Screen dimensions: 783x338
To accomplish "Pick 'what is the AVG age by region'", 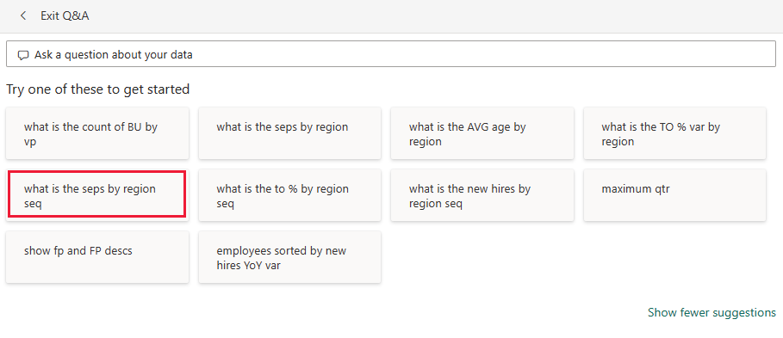I will (x=482, y=133).
